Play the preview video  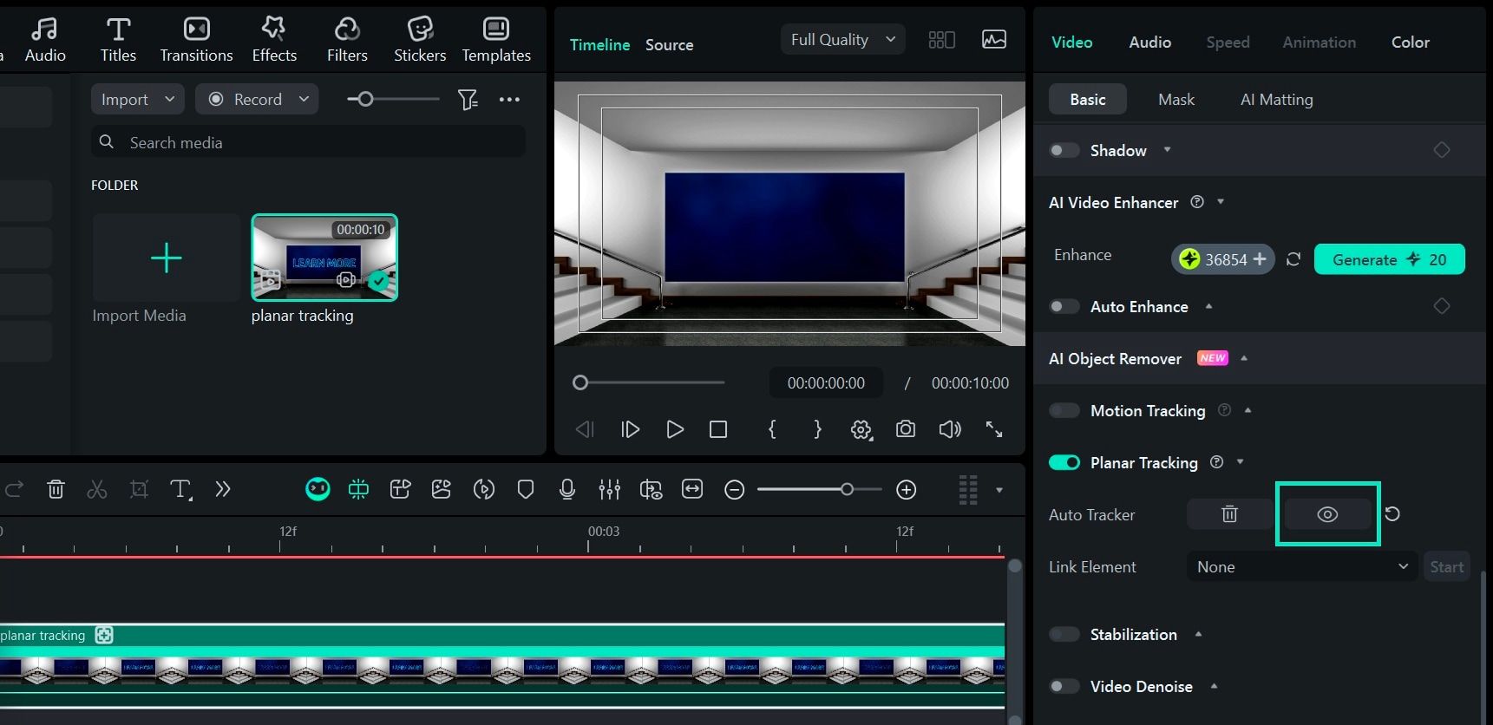[x=675, y=429]
